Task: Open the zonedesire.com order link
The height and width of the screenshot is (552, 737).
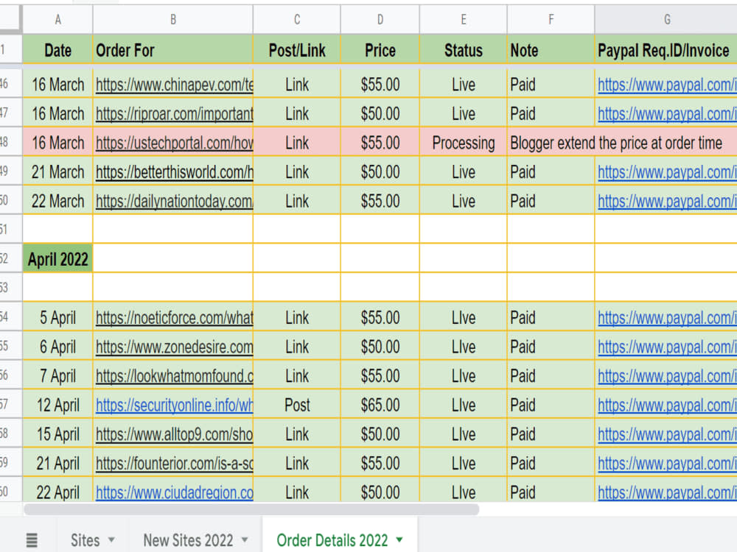Action: (175, 347)
